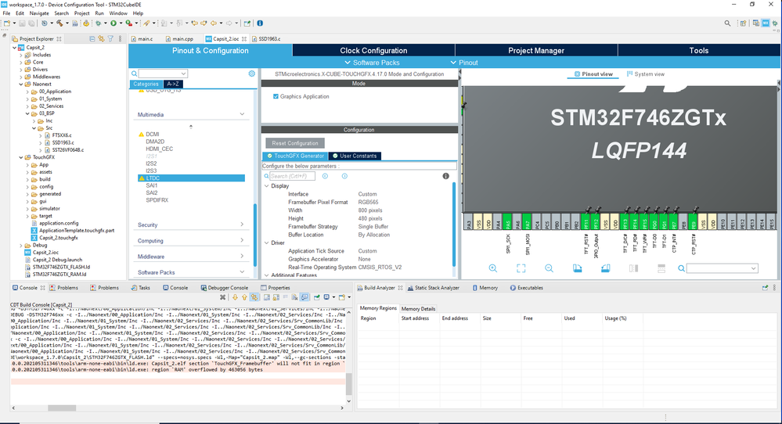The image size is (782, 424).
Task: Select Categories sorting toggle
Action: tap(146, 84)
